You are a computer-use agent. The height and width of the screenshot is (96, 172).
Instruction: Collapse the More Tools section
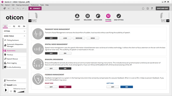coord(24,36)
